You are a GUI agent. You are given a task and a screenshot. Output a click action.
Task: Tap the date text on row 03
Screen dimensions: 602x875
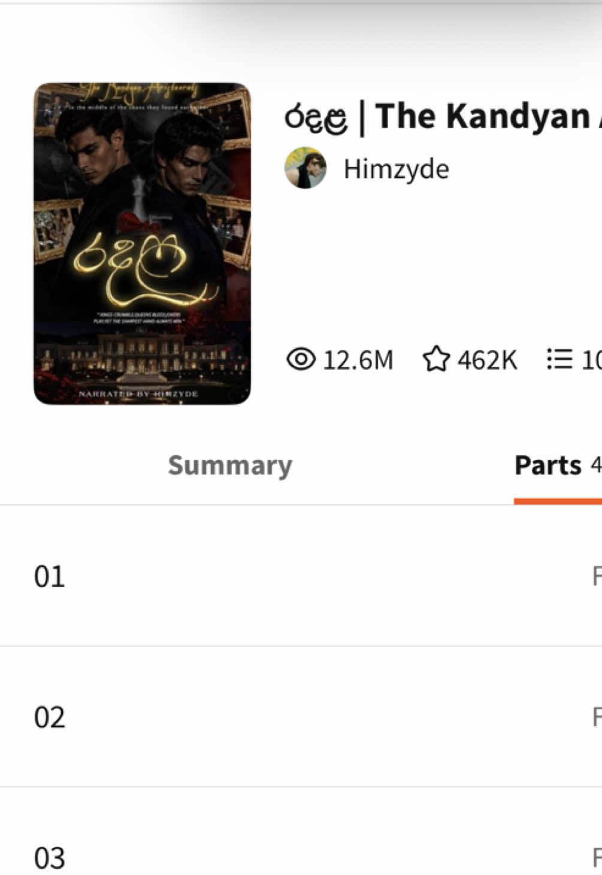pos(597,858)
